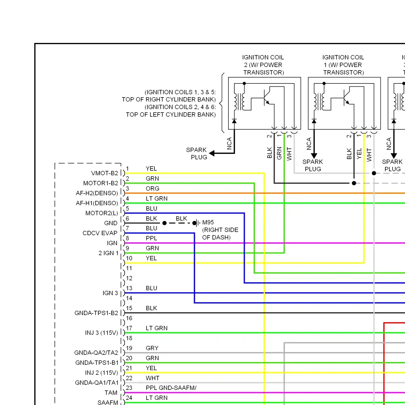Click the INJ 3 (115V) label
The image size is (405, 405).
(102, 333)
